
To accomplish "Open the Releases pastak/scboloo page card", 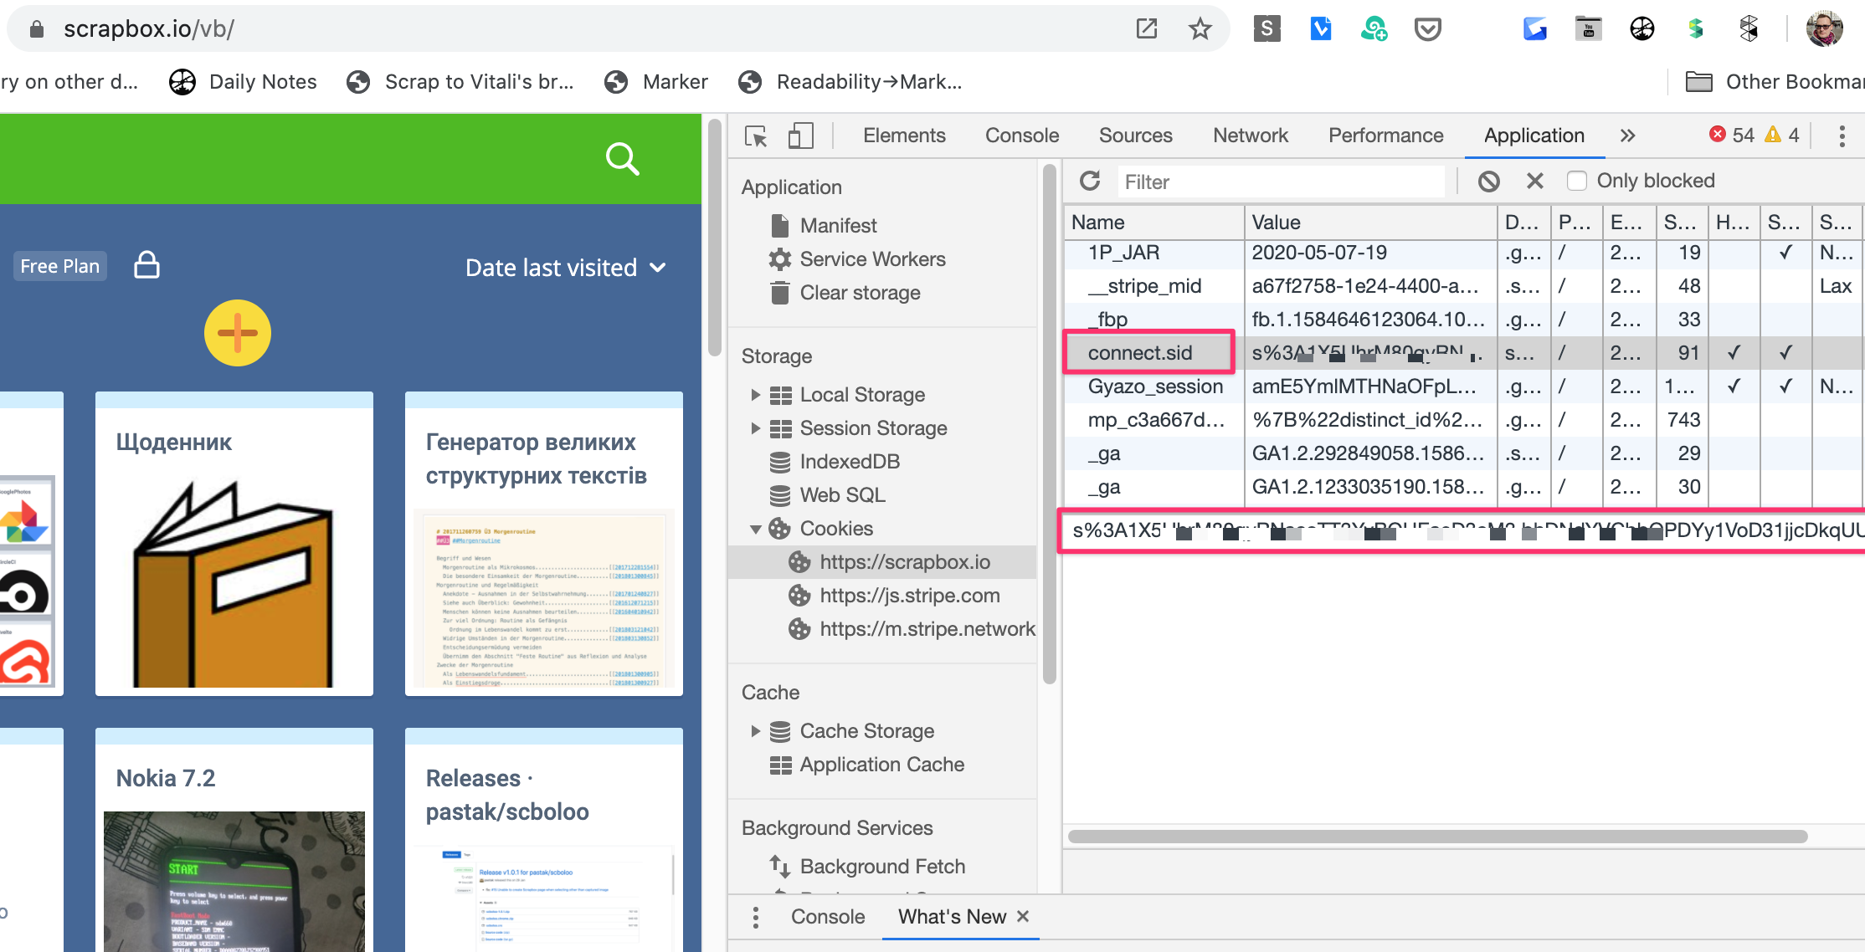I will (544, 839).
